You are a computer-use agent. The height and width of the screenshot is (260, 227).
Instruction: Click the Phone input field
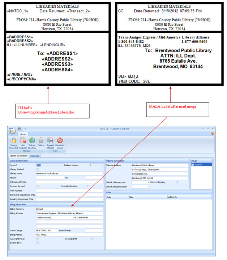pyautogui.click(x=50, y=178)
